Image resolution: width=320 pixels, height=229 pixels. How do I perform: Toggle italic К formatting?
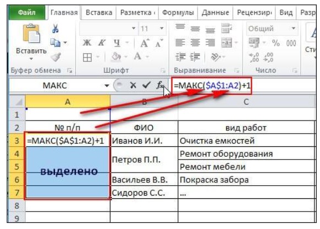(101, 43)
